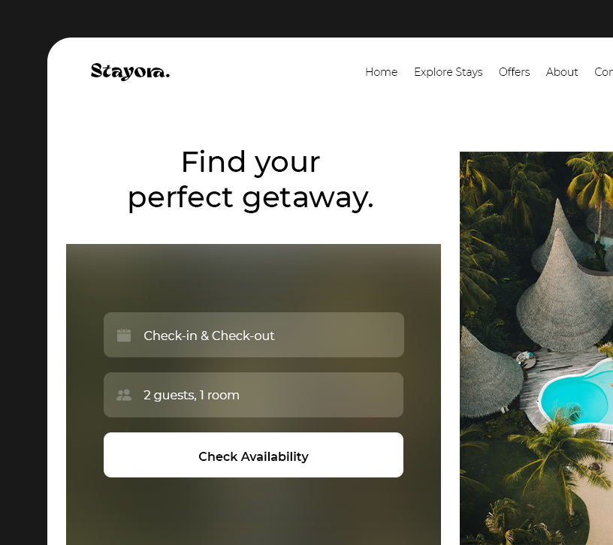Click the Stayora logo
This screenshot has width=613, height=545.
(130, 71)
